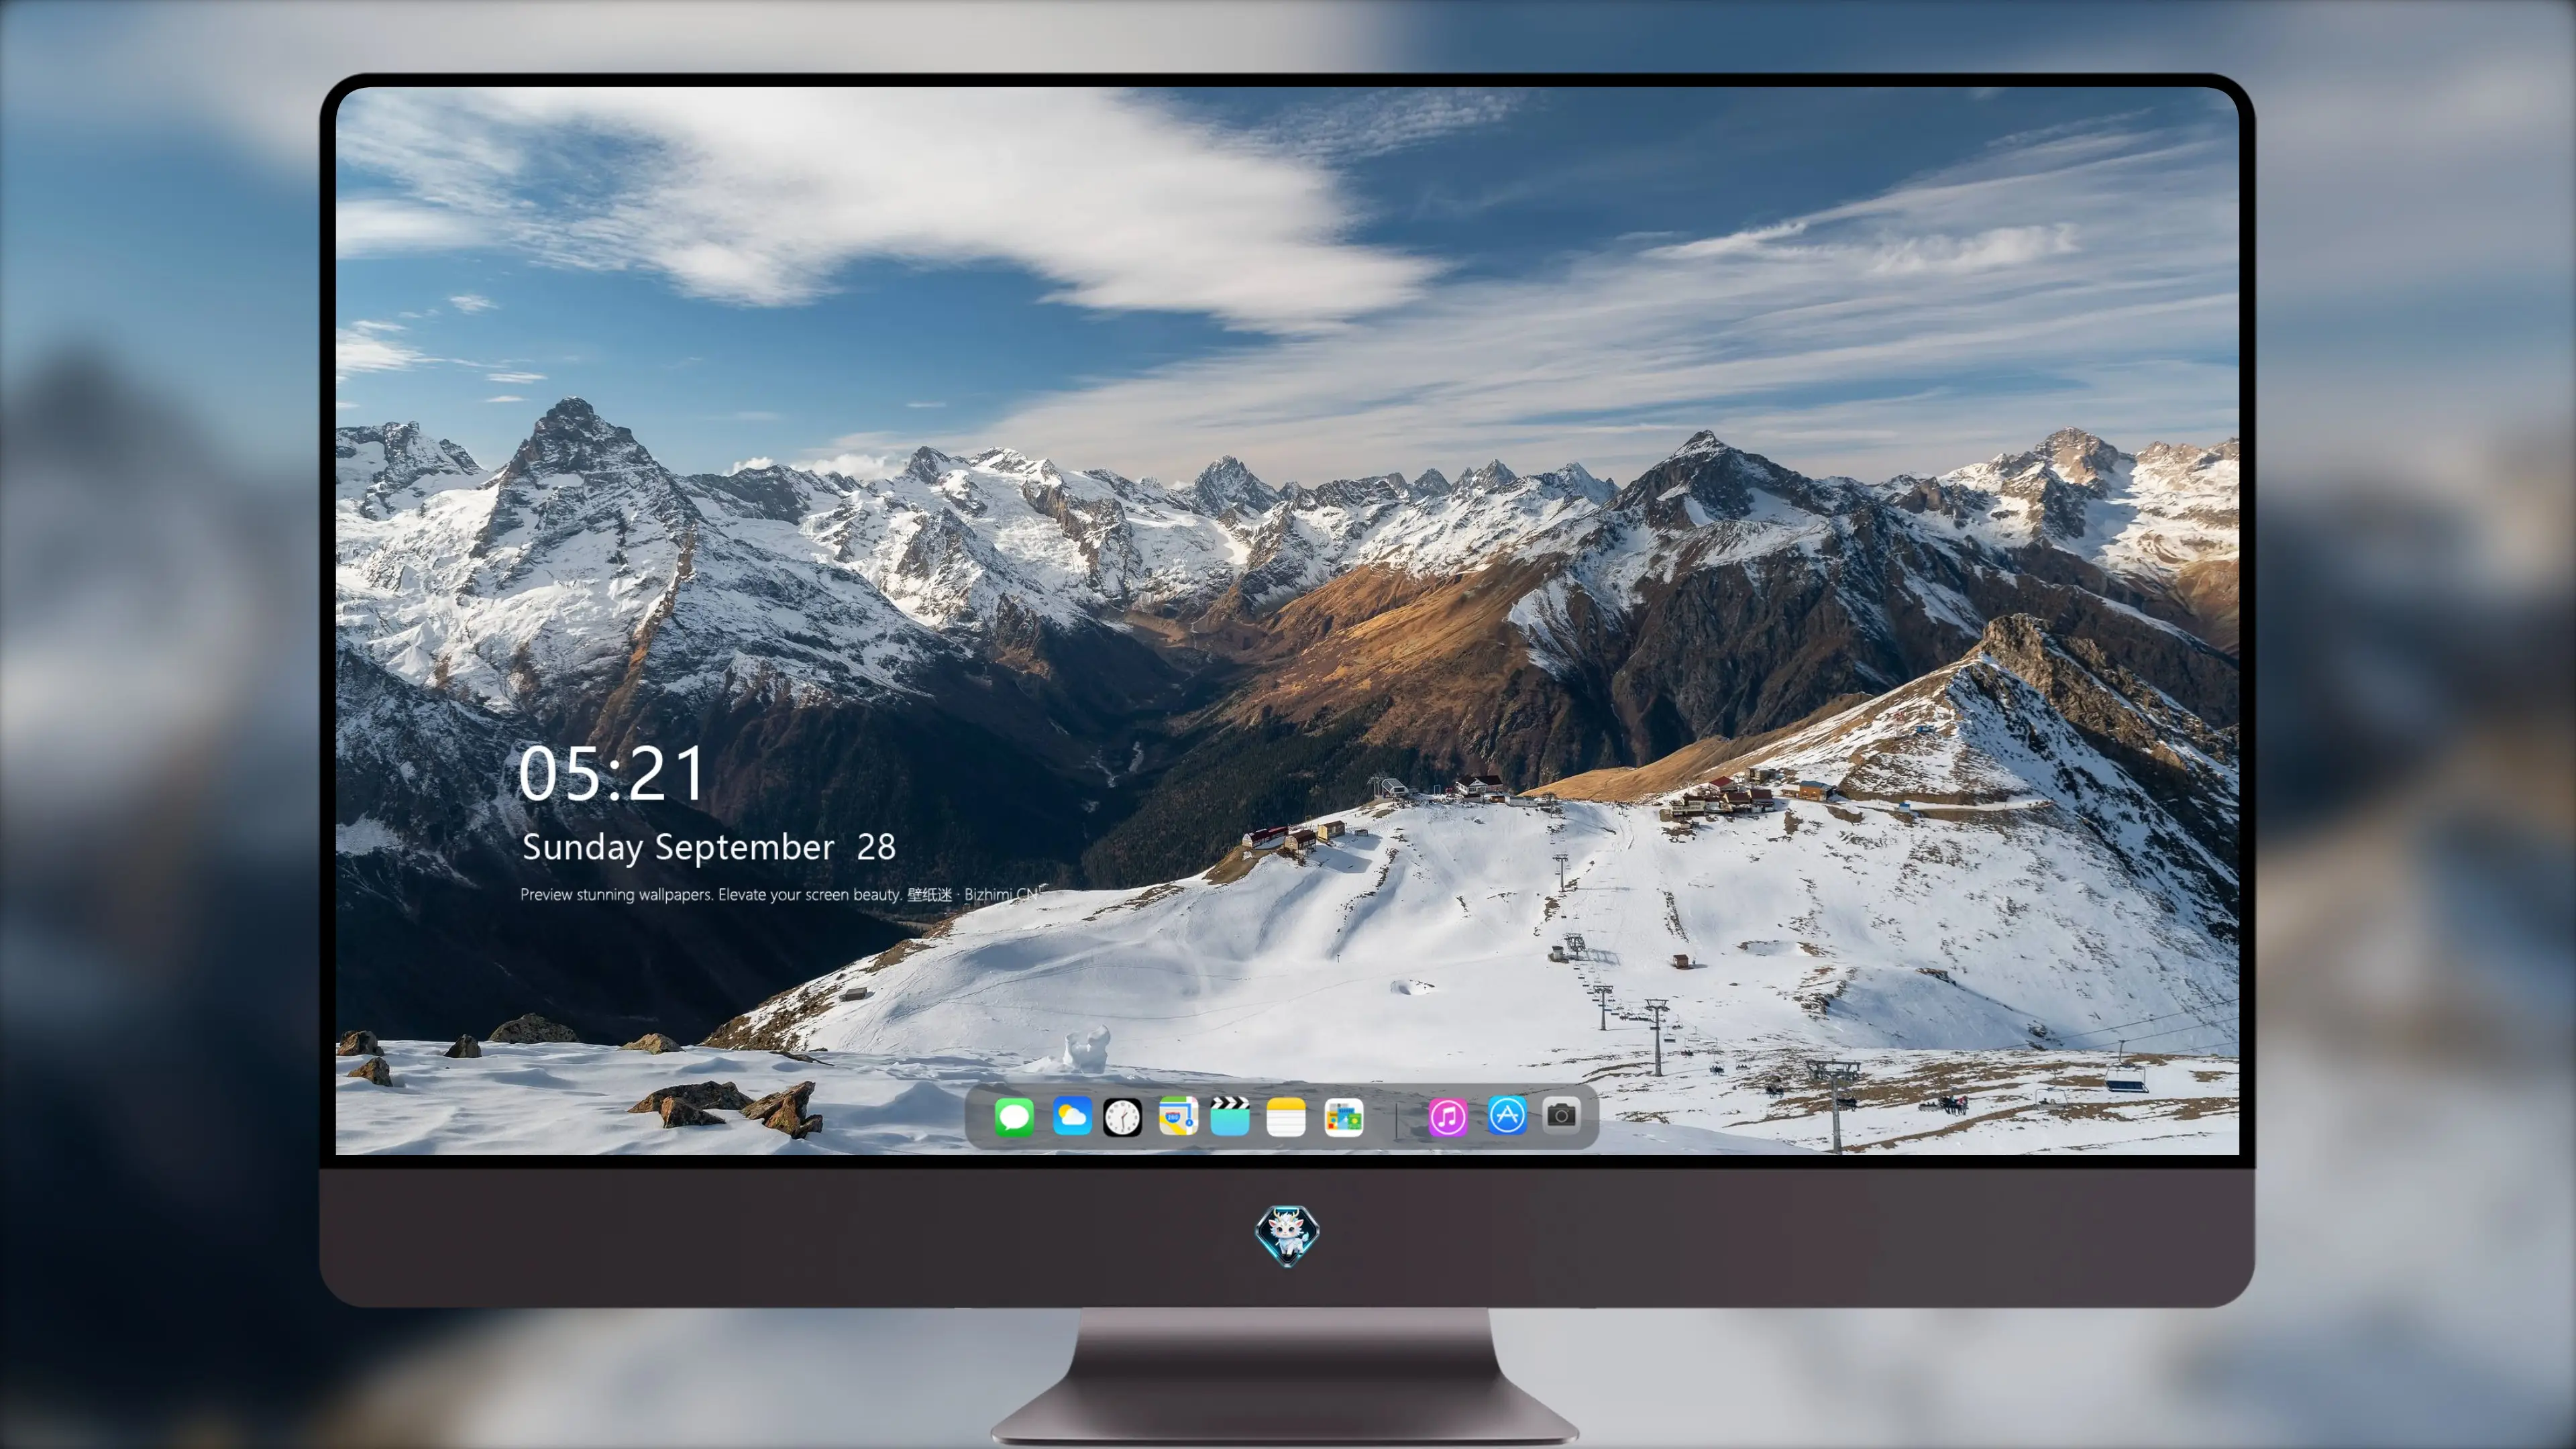Click the Sunday September 28 date text
Screen dimensions: 2576x1449
pyautogui.click(x=709, y=847)
